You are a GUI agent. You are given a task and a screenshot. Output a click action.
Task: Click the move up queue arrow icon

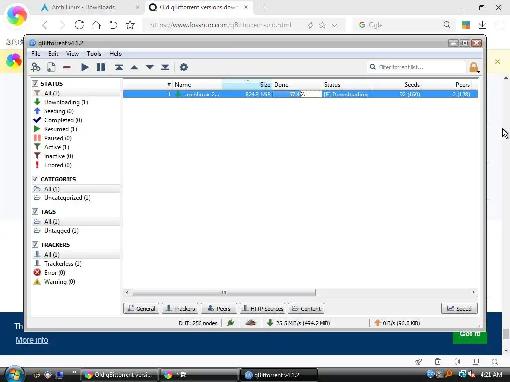(134, 67)
